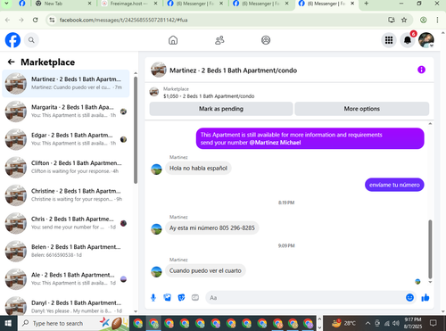Open the Friends icon in top navigation

click(x=219, y=40)
